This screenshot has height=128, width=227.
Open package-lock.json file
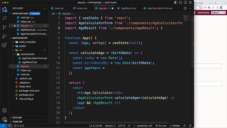click(29, 91)
